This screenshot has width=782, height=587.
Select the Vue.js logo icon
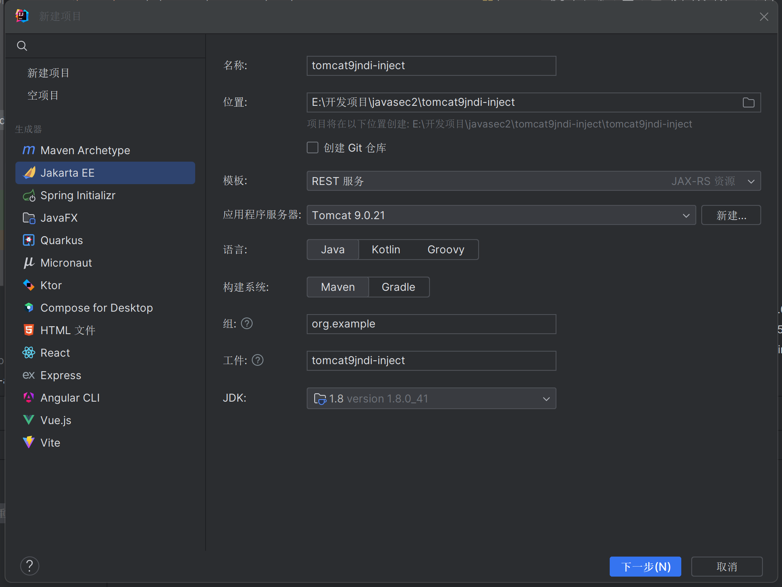coord(29,420)
